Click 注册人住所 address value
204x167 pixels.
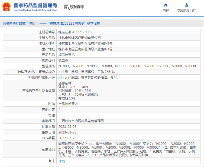tap(85, 44)
